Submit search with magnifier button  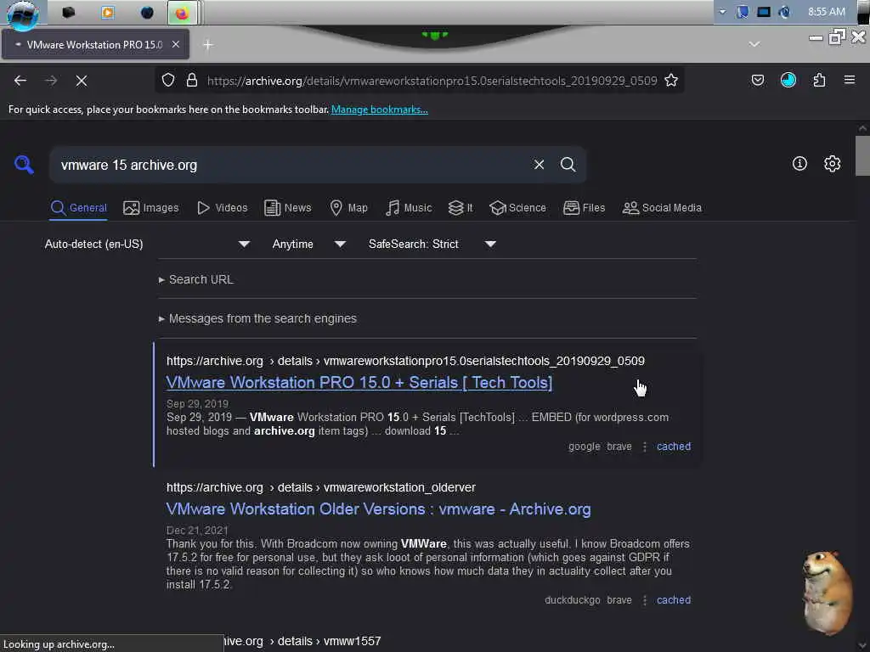[x=568, y=165]
